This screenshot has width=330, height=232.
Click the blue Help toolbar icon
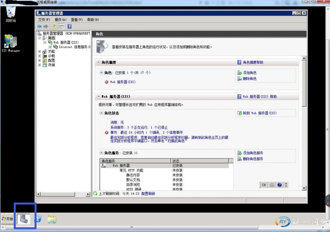pos(69,26)
